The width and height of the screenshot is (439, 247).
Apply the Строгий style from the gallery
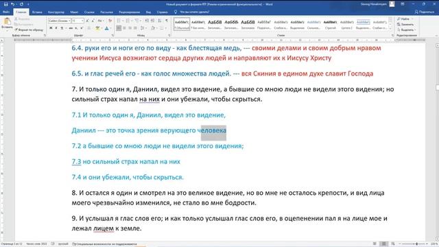pos(330,24)
